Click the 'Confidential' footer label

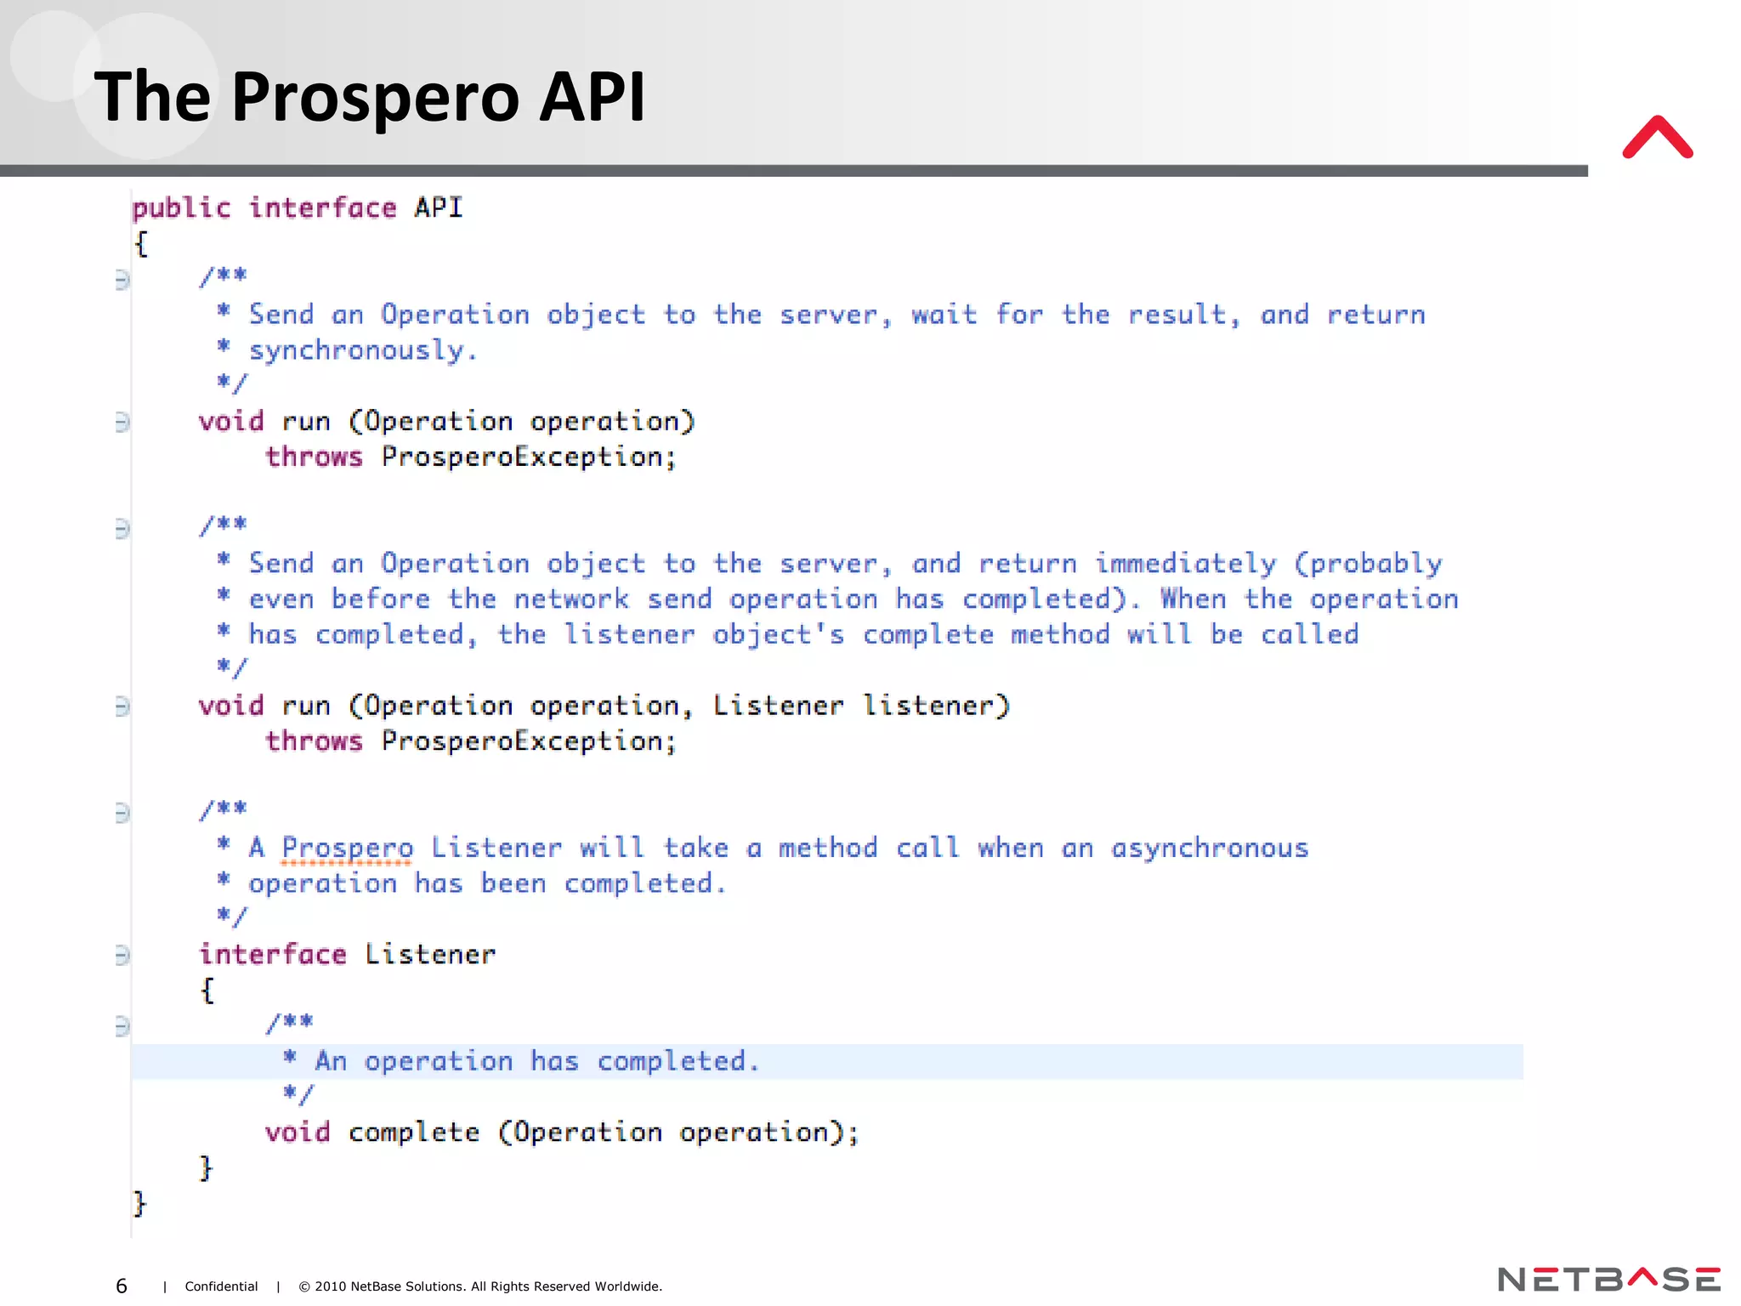[x=221, y=1286]
